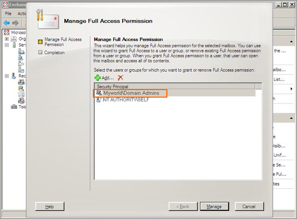Click the green plus Add icon

point(98,78)
